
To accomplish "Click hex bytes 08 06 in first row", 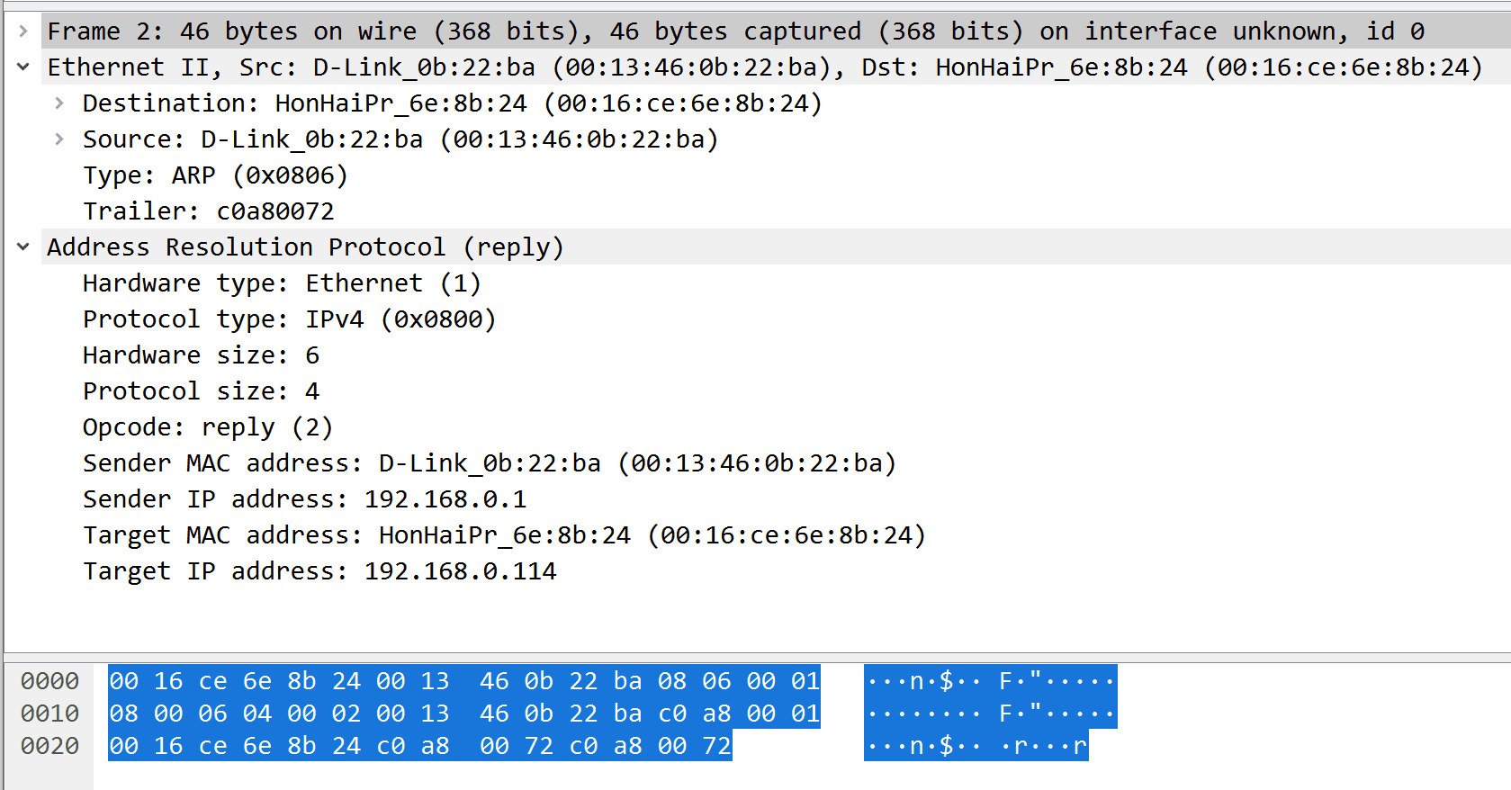I will [695, 681].
